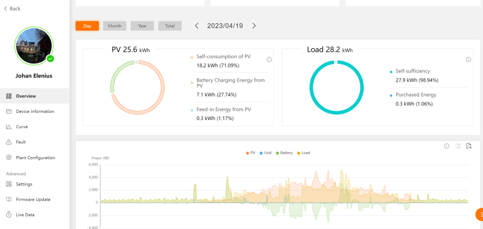Viewport: 483px width, 229px height.
Task: Click the Battery Charging Energy legend dot
Action: tap(192, 83)
